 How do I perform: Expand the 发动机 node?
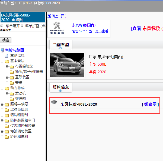[7, 93]
